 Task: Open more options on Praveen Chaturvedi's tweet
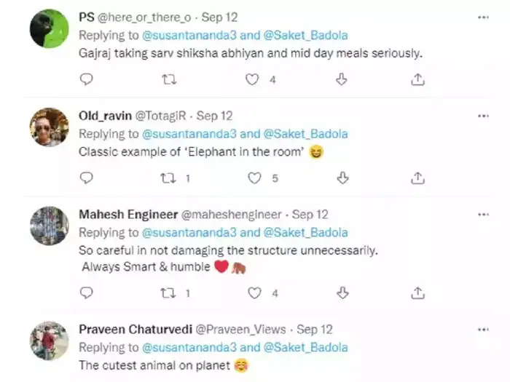click(x=483, y=330)
